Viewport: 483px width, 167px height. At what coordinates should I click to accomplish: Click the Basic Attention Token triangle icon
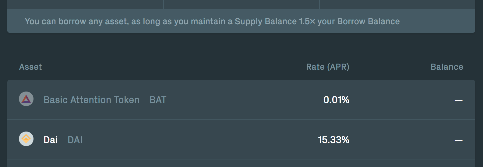tap(26, 99)
